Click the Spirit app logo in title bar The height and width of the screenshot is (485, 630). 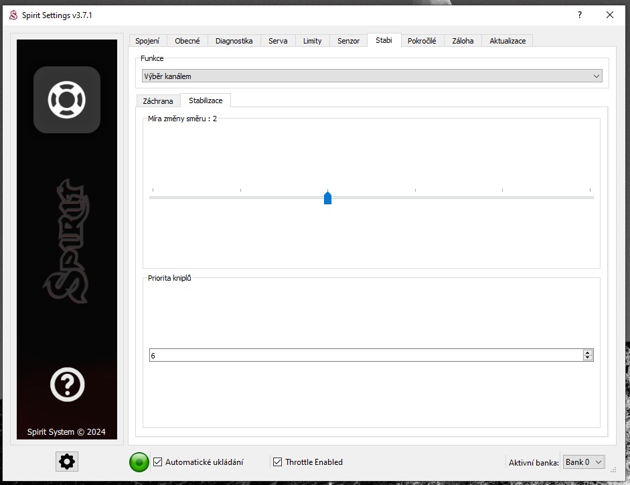[x=13, y=15]
